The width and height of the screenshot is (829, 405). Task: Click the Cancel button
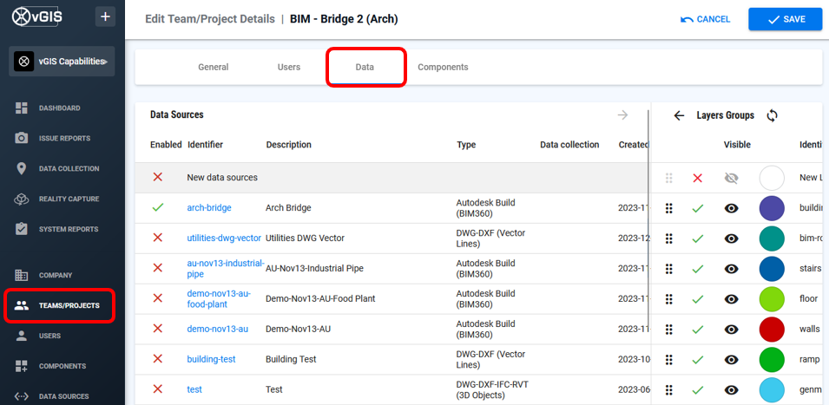click(x=705, y=20)
